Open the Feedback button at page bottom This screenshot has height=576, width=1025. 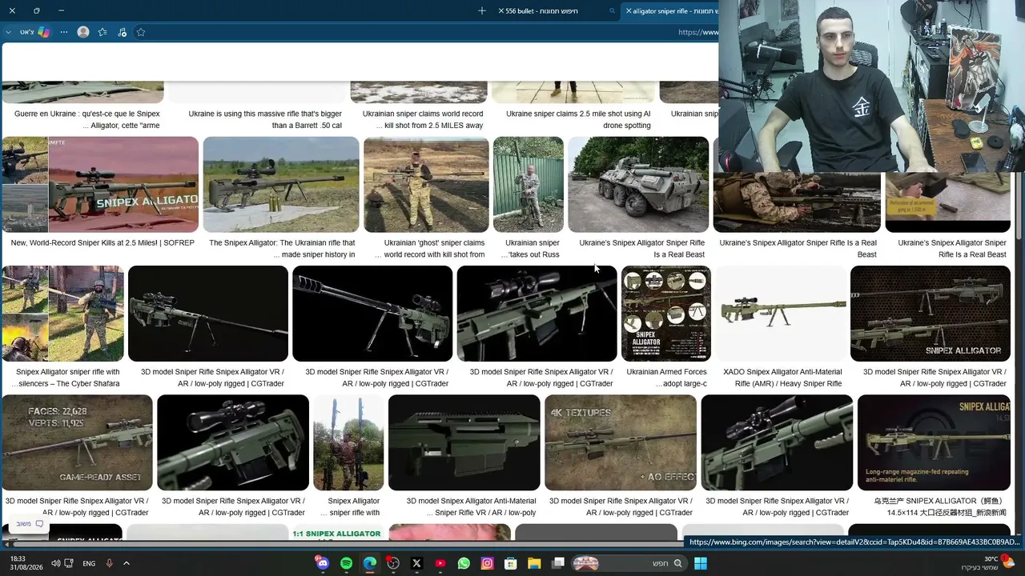coord(30,524)
